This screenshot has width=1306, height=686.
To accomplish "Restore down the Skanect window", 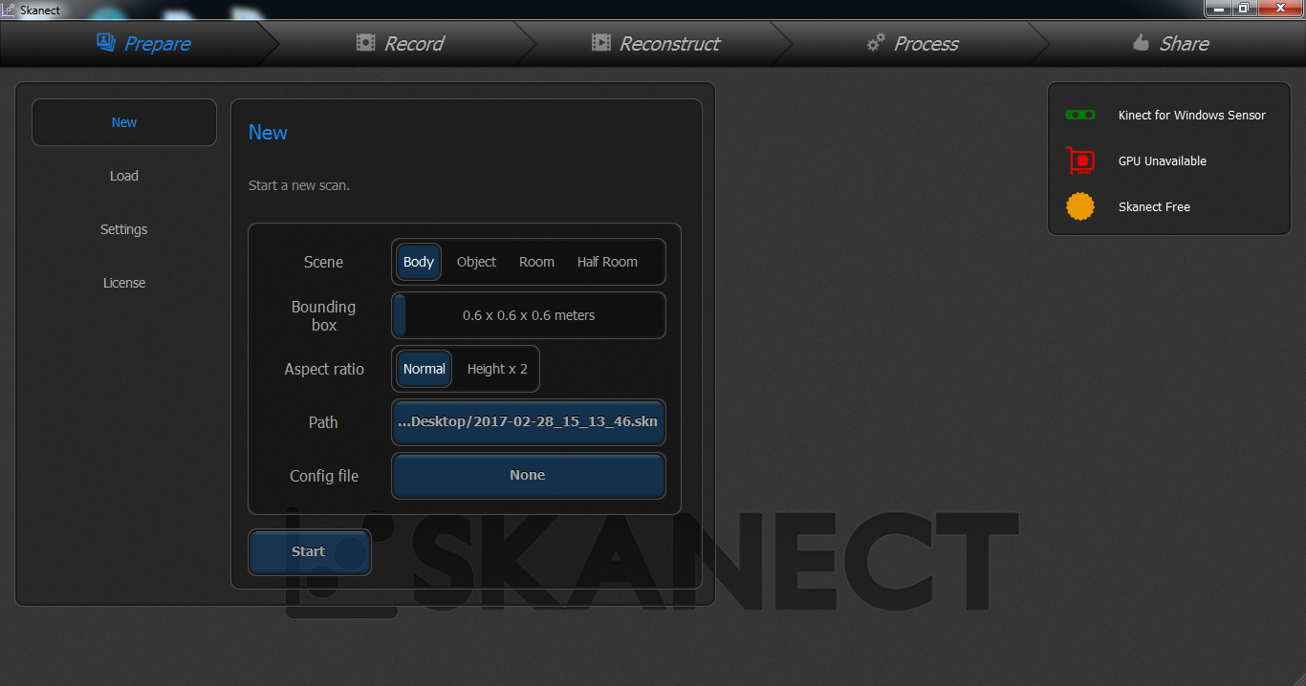I will tap(1244, 8).
